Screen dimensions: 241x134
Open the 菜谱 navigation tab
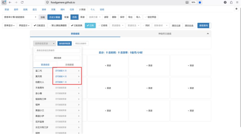[x=7, y=10]
